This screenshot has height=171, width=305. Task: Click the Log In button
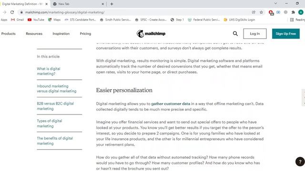point(255,34)
